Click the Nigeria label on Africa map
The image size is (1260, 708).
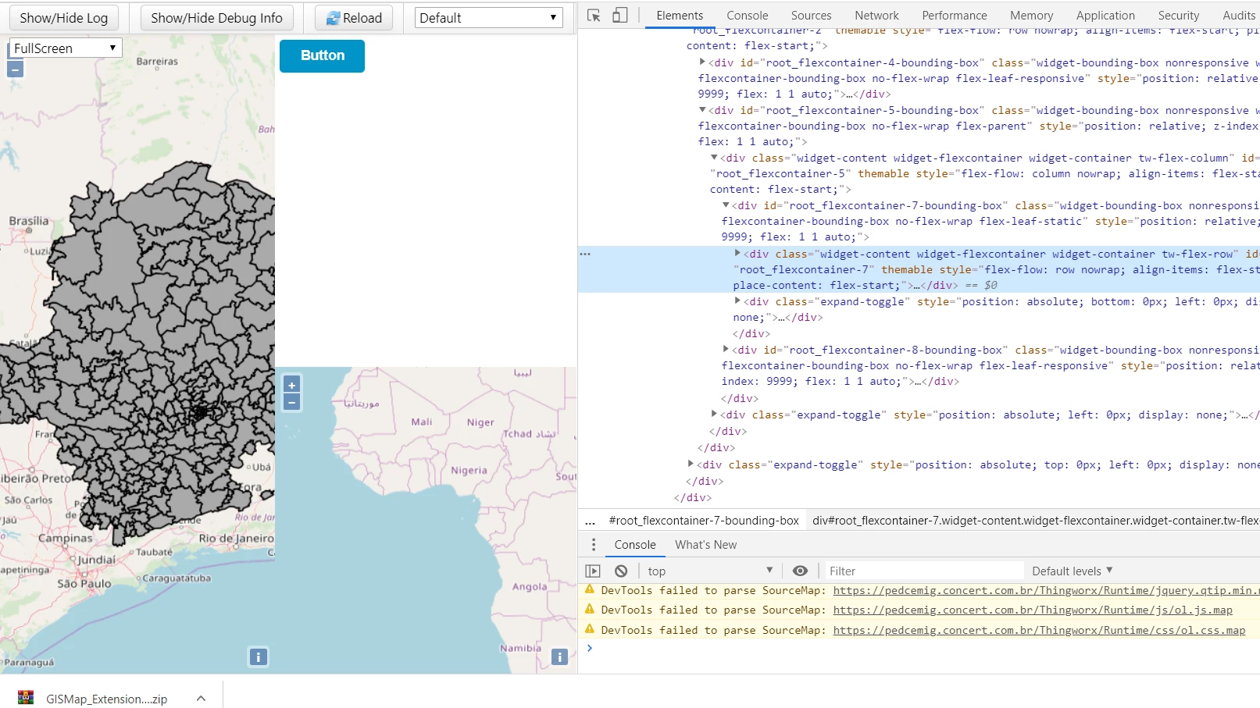coord(469,471)
